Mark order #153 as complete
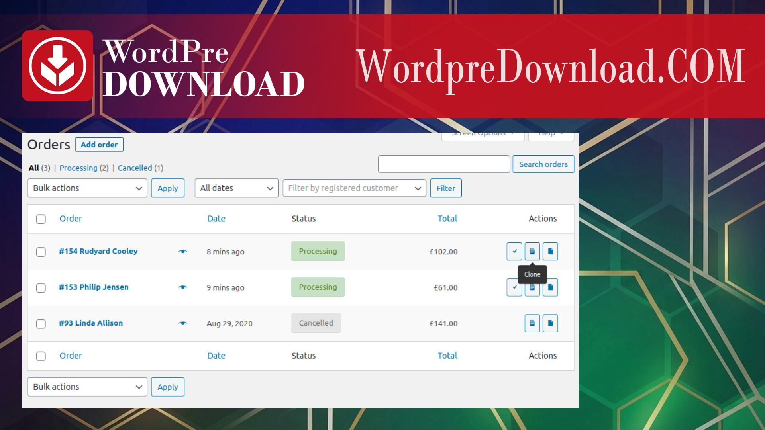Viewport: 765px width, 430px height. pyautogui.click(x=514, y=287)
